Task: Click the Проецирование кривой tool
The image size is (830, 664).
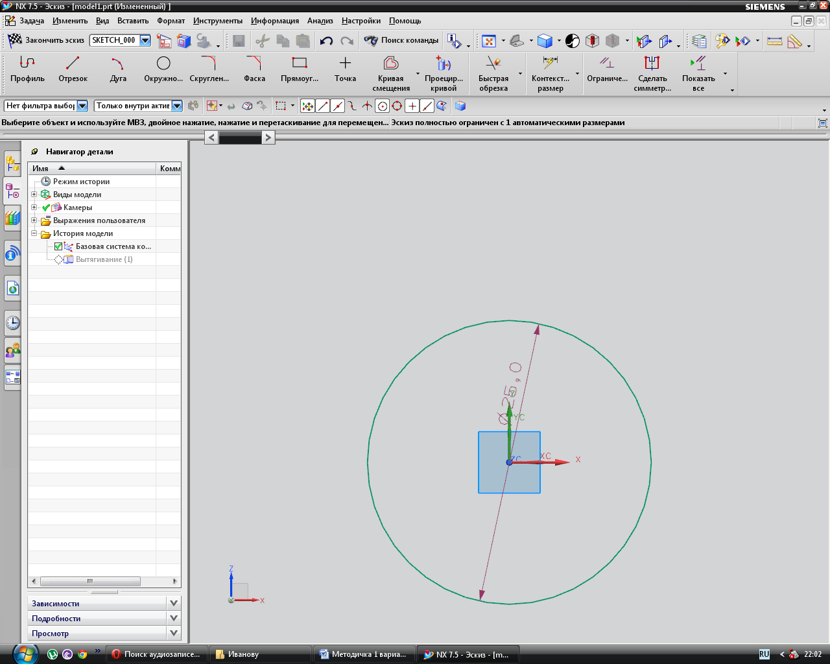Action: pos(444,73)
